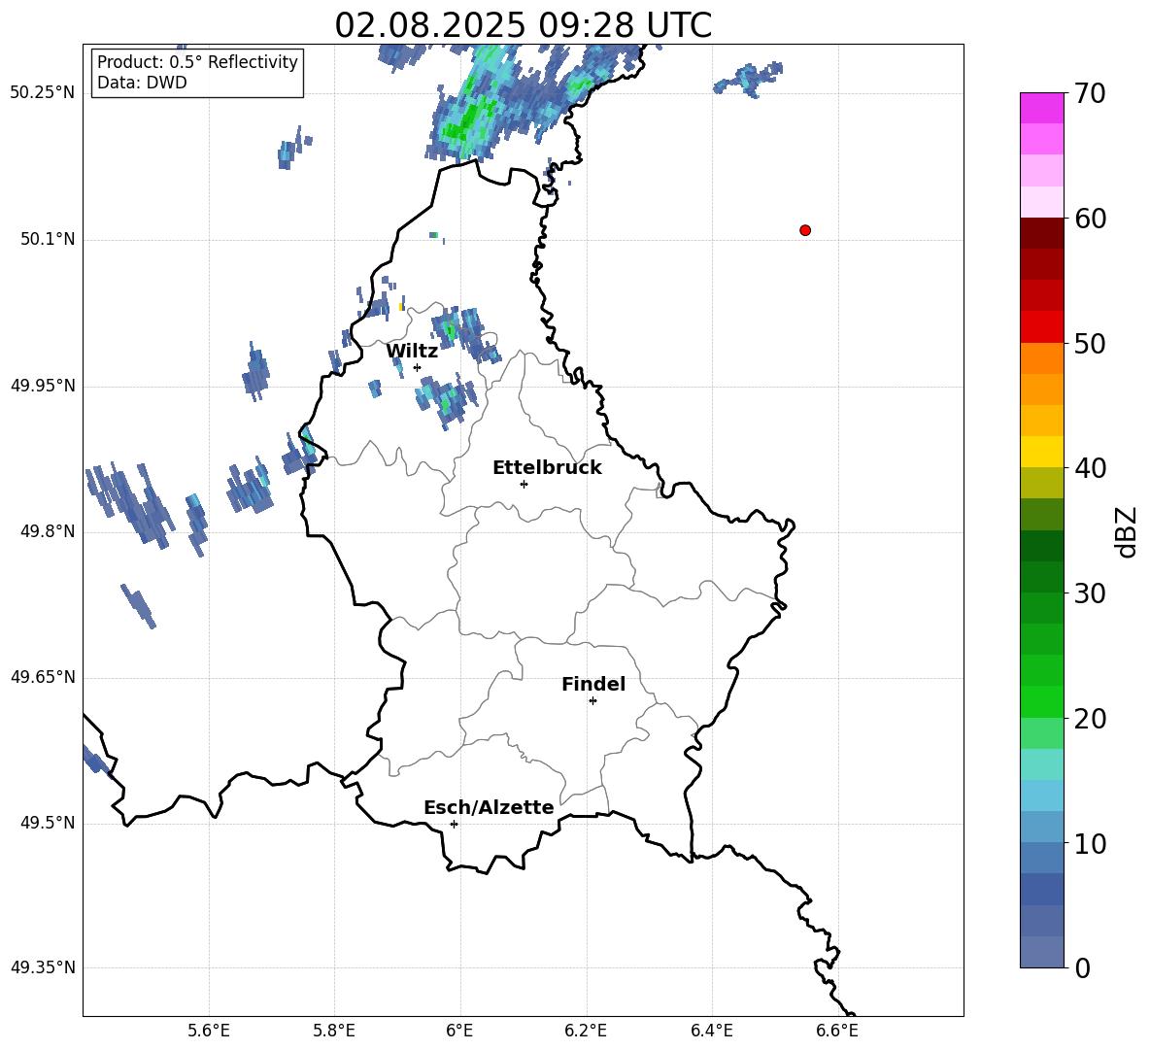Click the 50 tick label on colorbar
Viewport: 1150px width, 1050px height.
pyautogui.click(x=1090, y=344)
